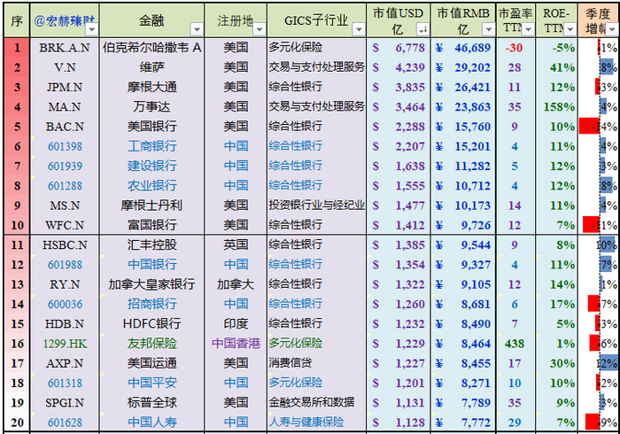Open the 市值RMB column filter dropdown
Viewport: 620px width, 434px height.
(488, 29)
